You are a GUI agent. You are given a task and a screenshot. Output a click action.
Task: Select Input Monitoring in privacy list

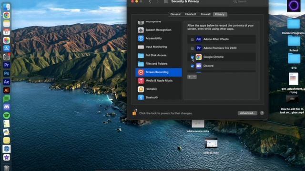[x=159, y=47]
